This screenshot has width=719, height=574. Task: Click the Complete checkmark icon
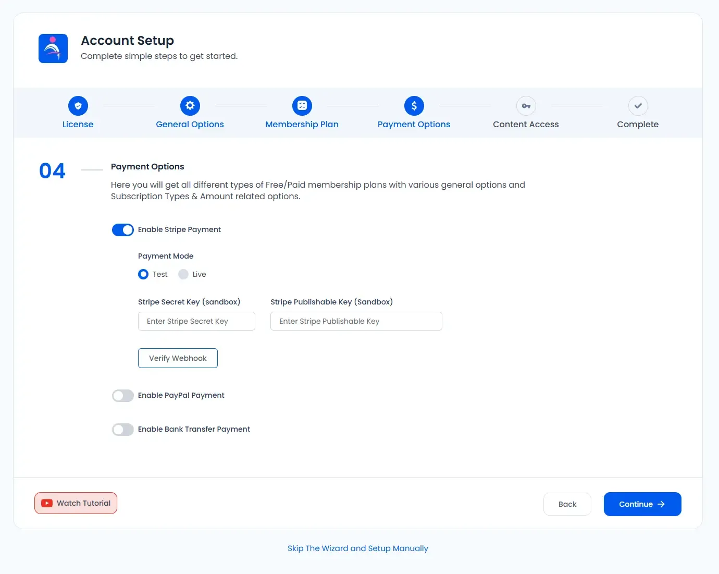pos(638,105)
